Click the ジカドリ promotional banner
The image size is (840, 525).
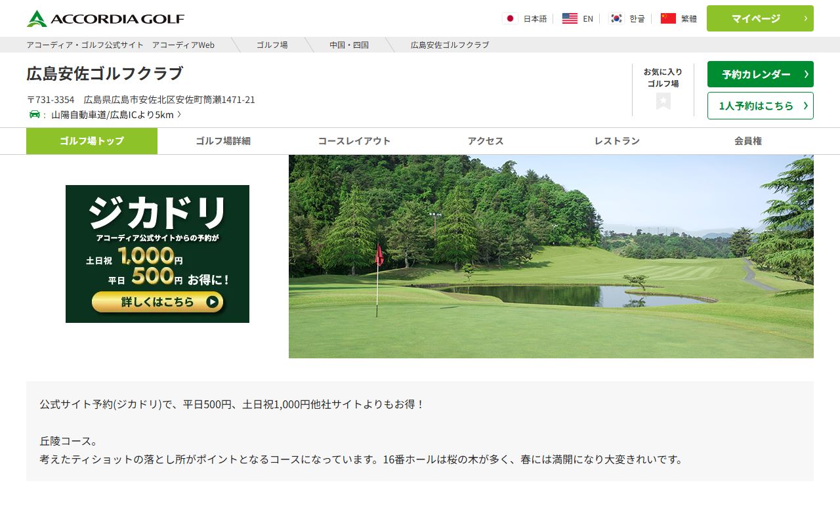click(x=157, y=254)
